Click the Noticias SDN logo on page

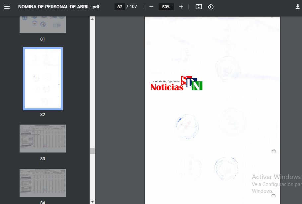pos(176,84)
